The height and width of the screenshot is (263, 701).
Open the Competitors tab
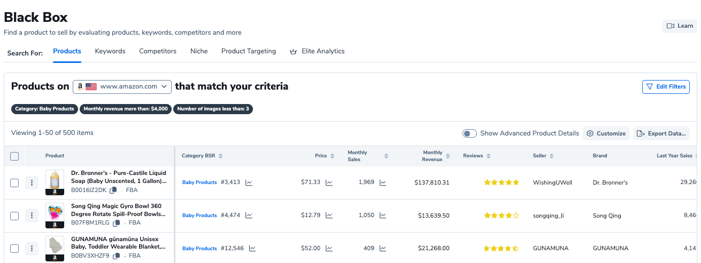point(158,51)
